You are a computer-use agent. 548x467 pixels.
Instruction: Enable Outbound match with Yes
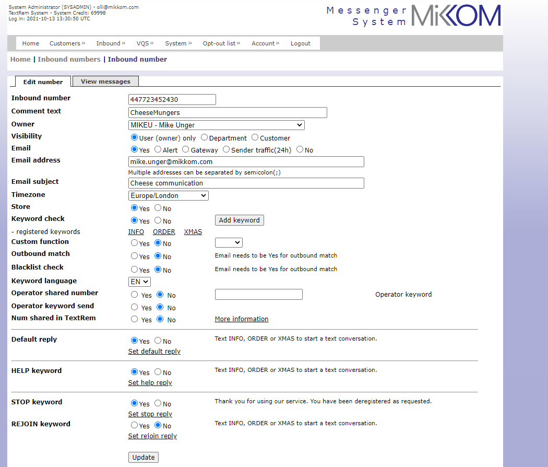point(135,256)
